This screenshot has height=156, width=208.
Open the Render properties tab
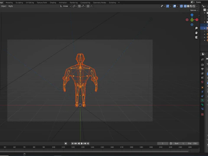tap(202, 65)
